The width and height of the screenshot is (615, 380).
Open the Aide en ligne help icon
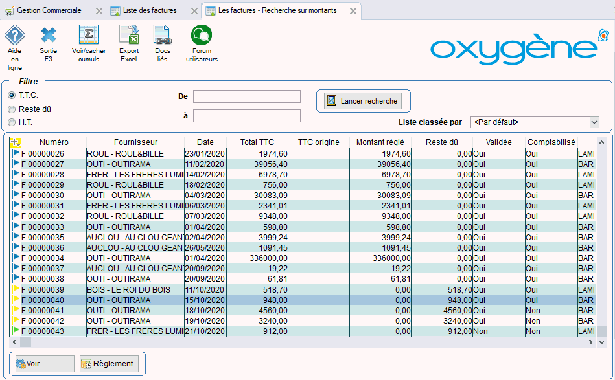coord(14,36)
